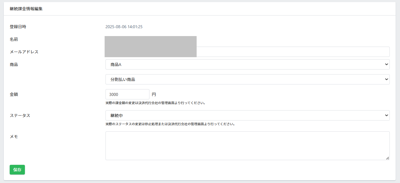Click the メールアドレス label
Image resolution: width=400 pixels, height=183 pixels.
pos(24,52)
